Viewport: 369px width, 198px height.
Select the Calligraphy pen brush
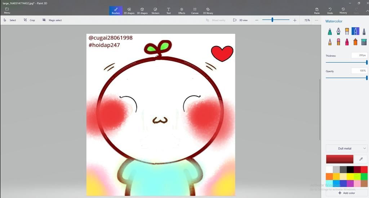338,31
